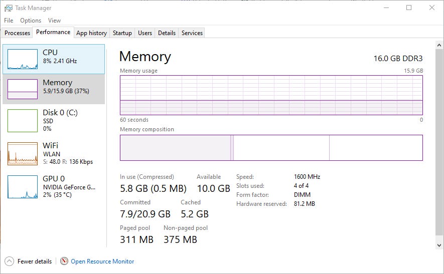Click the 'NVIDIA GeForce G...' text
444x274 pixels.
pyautogui.click(x=69, y=187)
